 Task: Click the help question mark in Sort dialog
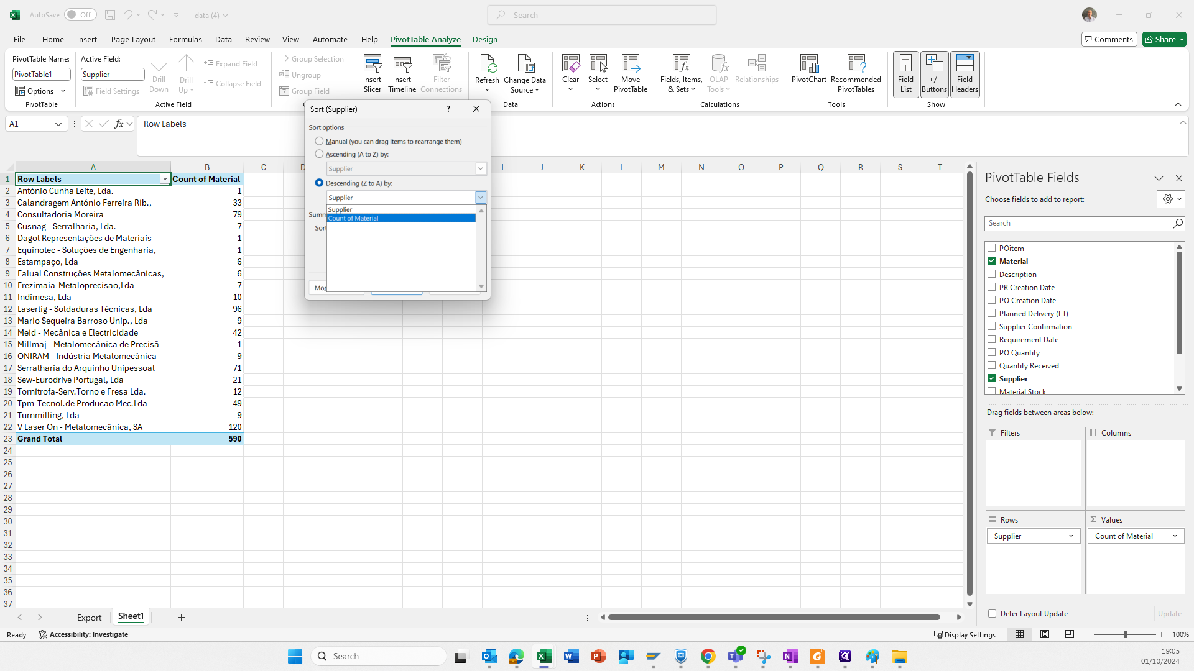tap(448, 109)
